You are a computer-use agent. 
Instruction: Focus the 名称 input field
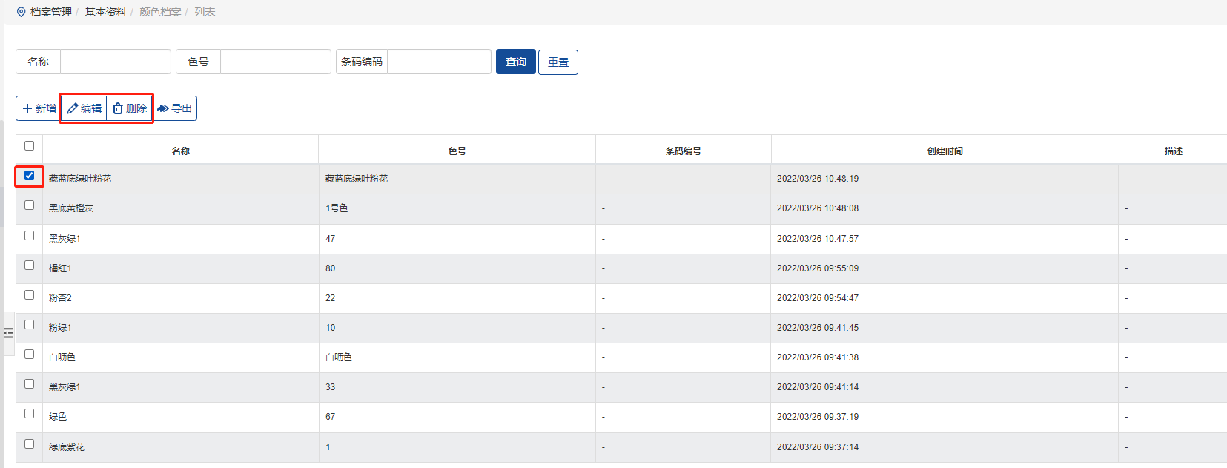click(x=115, y=62)
